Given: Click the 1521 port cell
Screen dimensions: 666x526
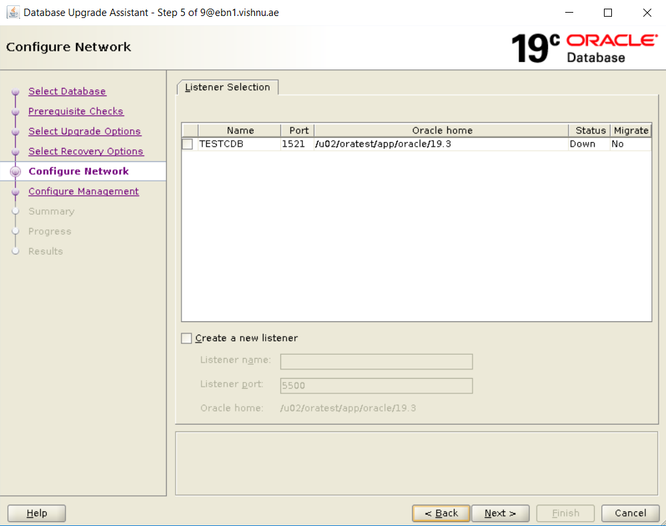Looking at the screenshot, I should click(x=298, y=144).
